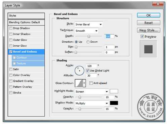Open the Highlight Mode dropdown showing Screen
Viewport: 168px width, 124px height.
[92, 91]
